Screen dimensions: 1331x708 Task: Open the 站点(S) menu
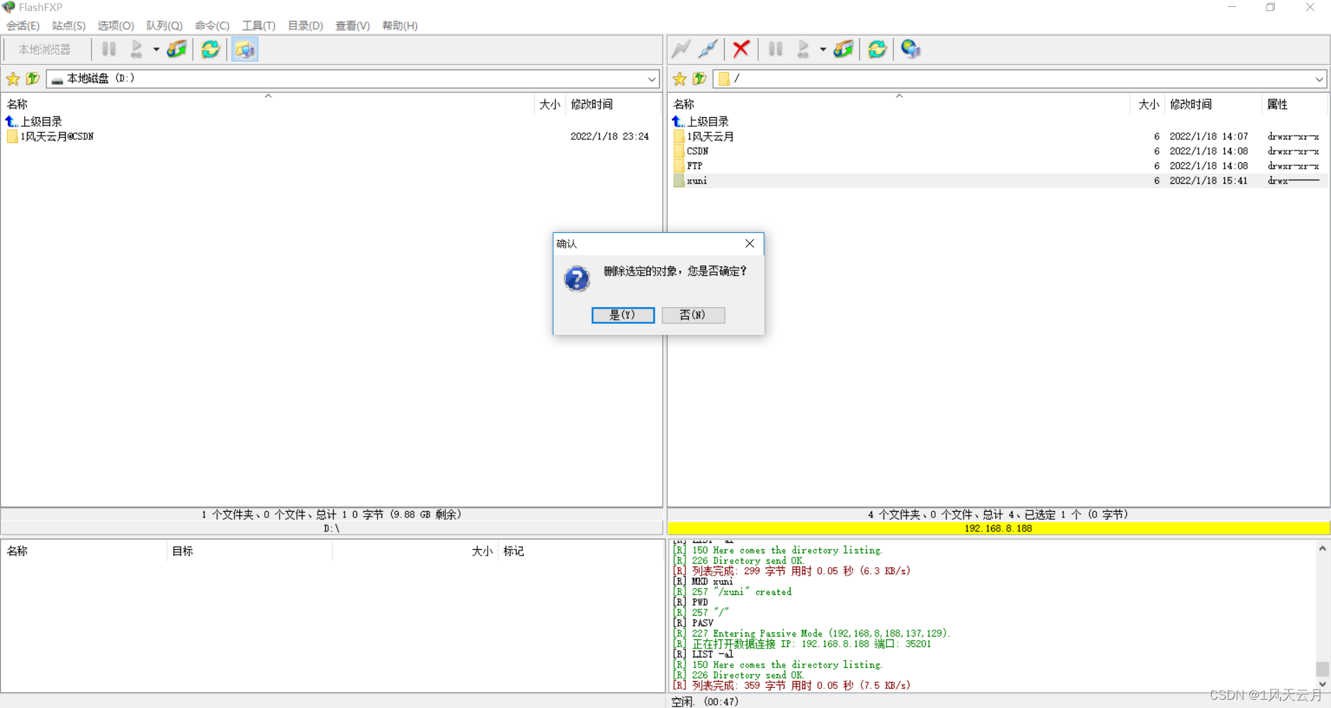point(69,26)
